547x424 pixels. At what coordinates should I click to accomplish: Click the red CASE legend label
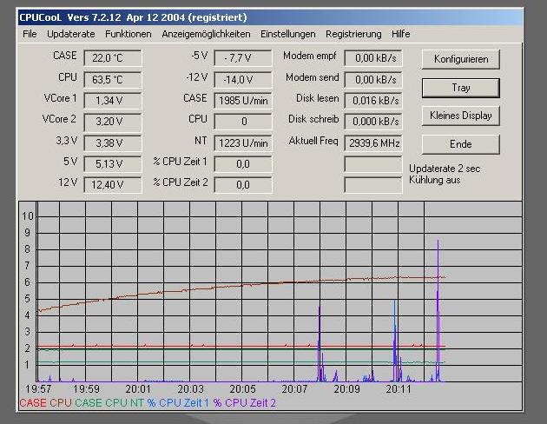click(x=33, y=403)
